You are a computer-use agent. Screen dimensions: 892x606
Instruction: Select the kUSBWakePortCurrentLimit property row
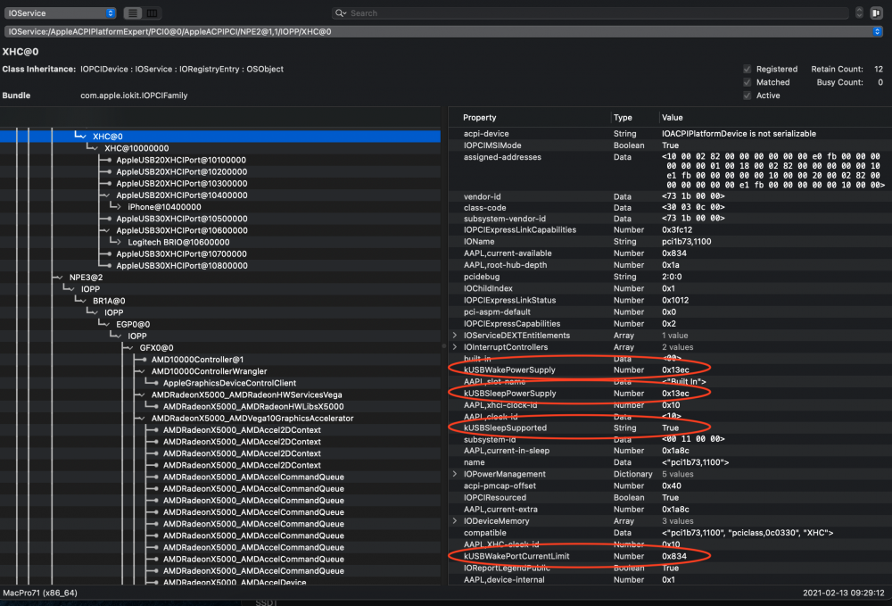point(670,556)
